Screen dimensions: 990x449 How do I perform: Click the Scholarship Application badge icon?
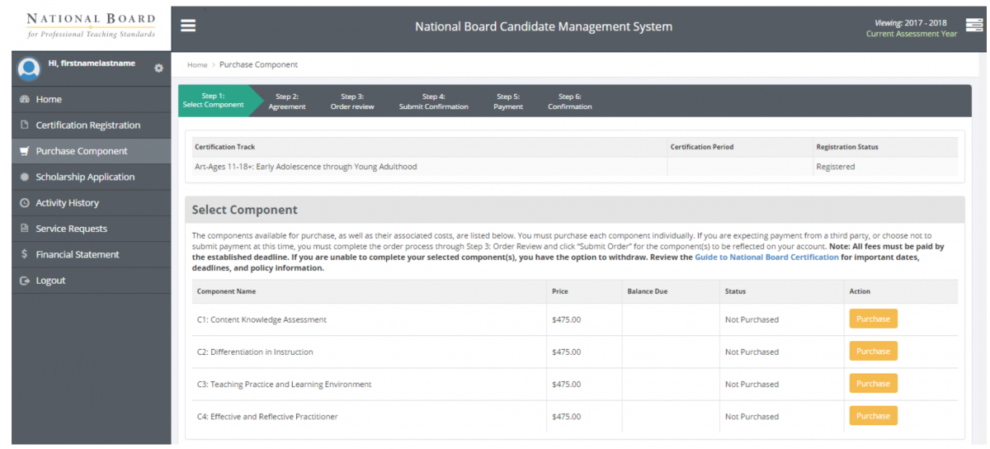coord(24,177)
